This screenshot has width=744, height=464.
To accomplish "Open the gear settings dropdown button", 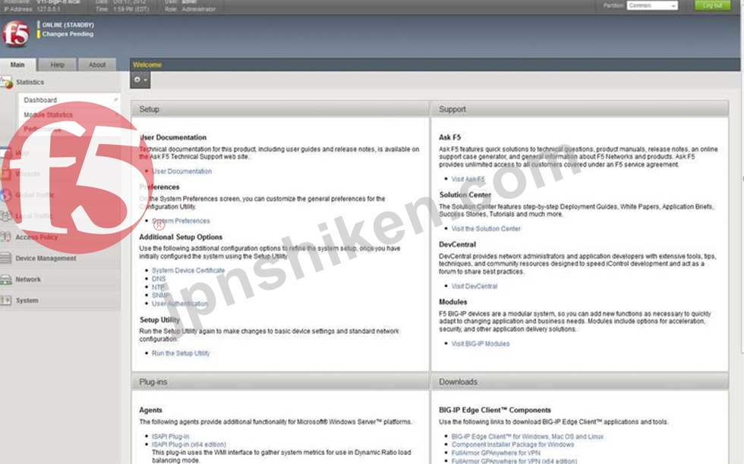I will (140, 80).
